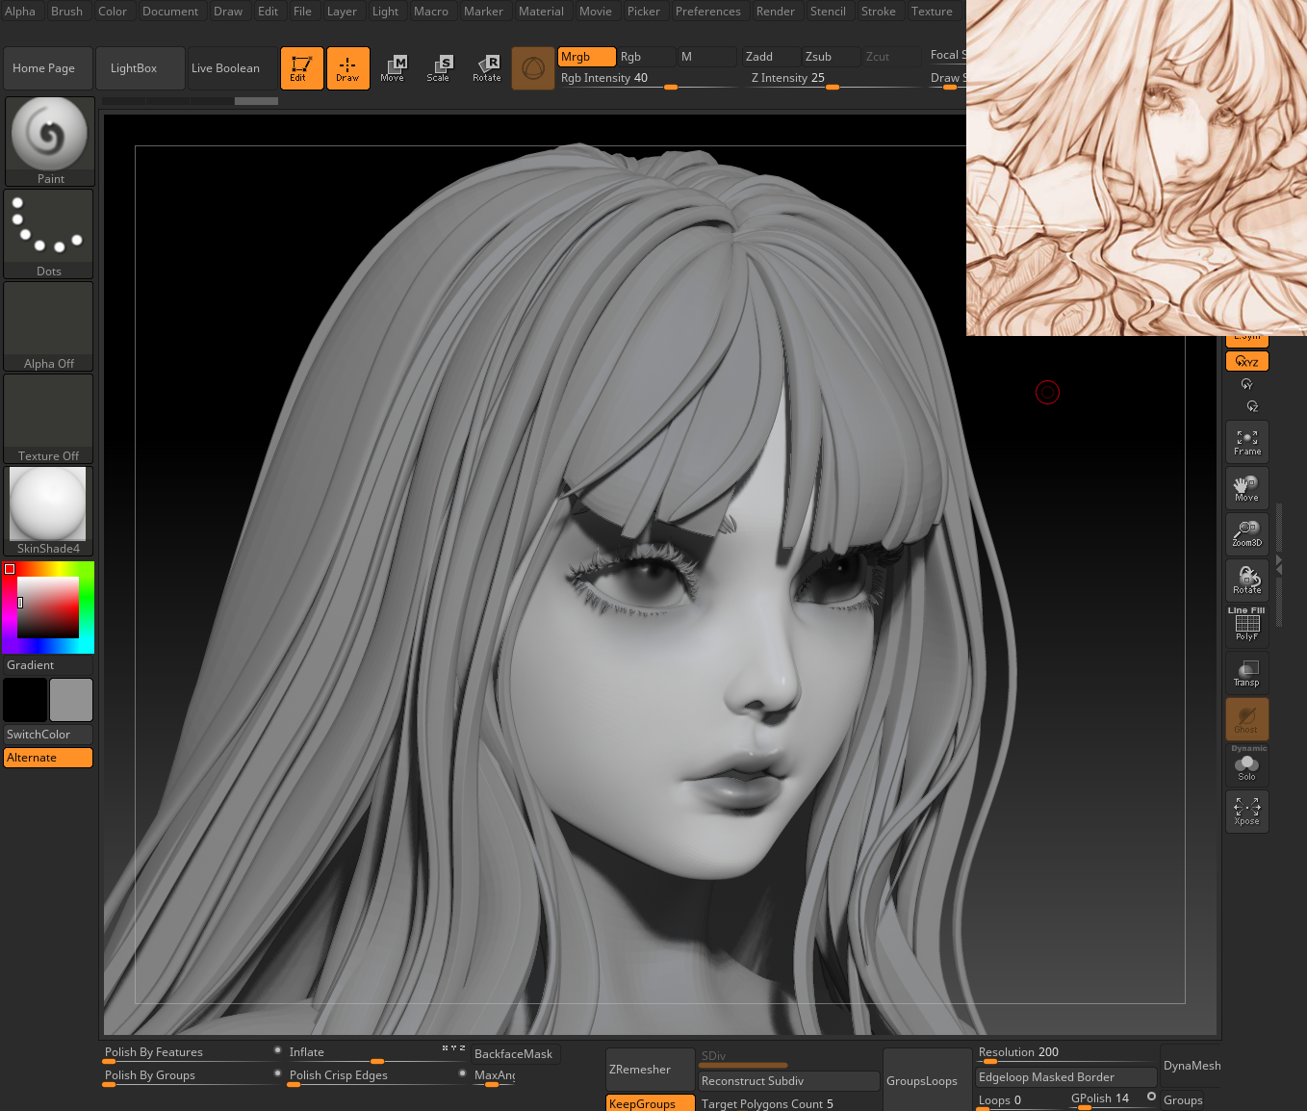Select the Move transform tool
1307x1111 pixels.
393,68
